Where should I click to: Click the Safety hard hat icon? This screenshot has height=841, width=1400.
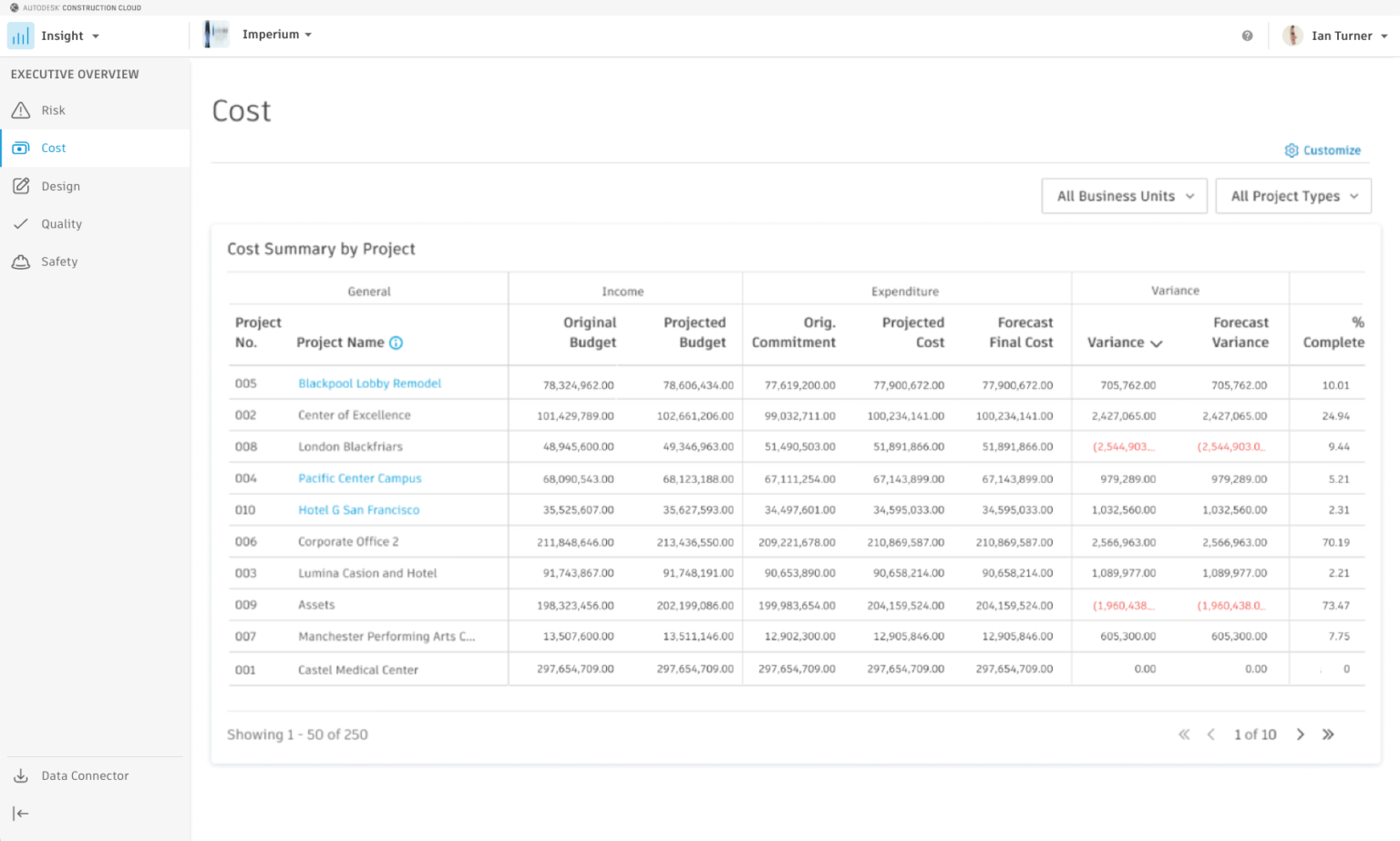coord(21,262)
